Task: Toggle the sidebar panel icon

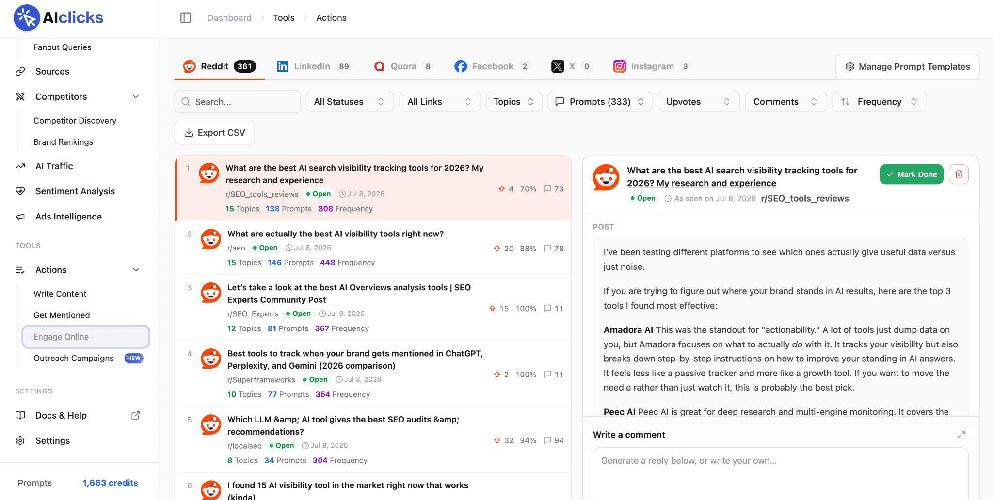Action: (x=186, y=18)
